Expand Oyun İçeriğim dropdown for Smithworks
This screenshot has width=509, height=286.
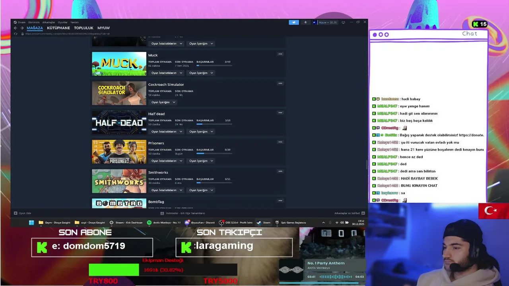click(x=201, y=190)
